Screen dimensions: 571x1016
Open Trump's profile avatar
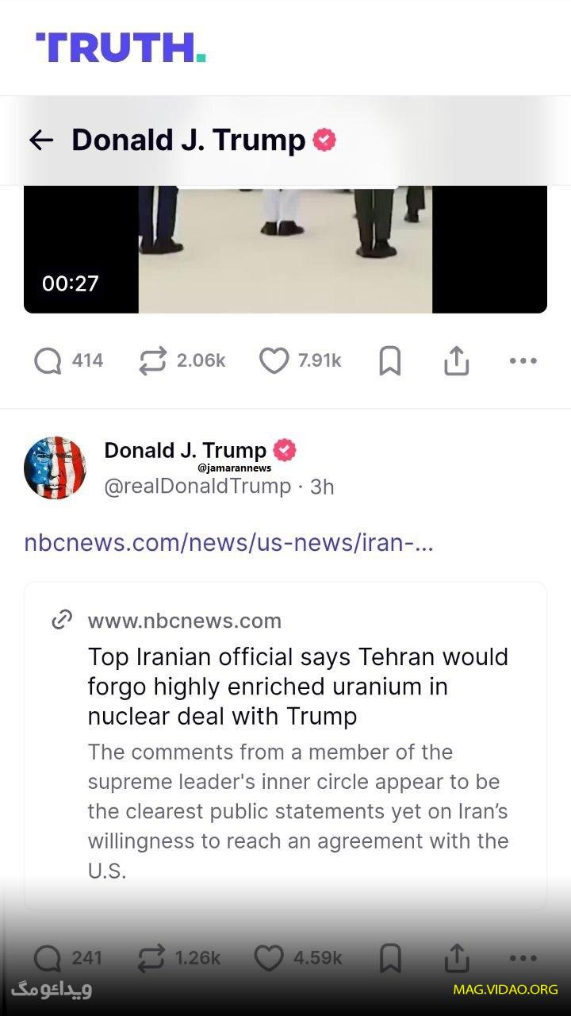point(55,468)
